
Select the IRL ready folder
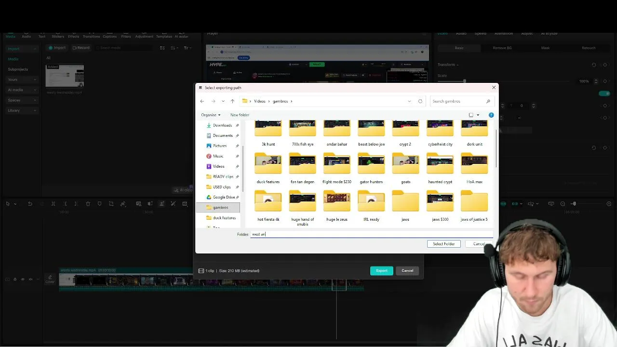click(x=371, y=206)
